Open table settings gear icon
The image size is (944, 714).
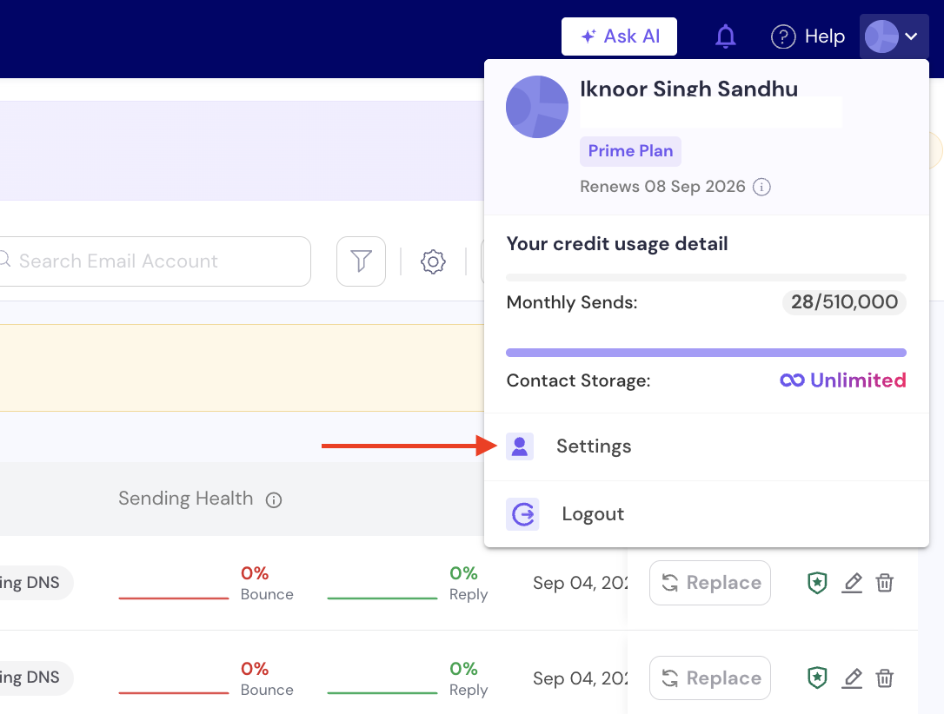(x=433, y=261)
